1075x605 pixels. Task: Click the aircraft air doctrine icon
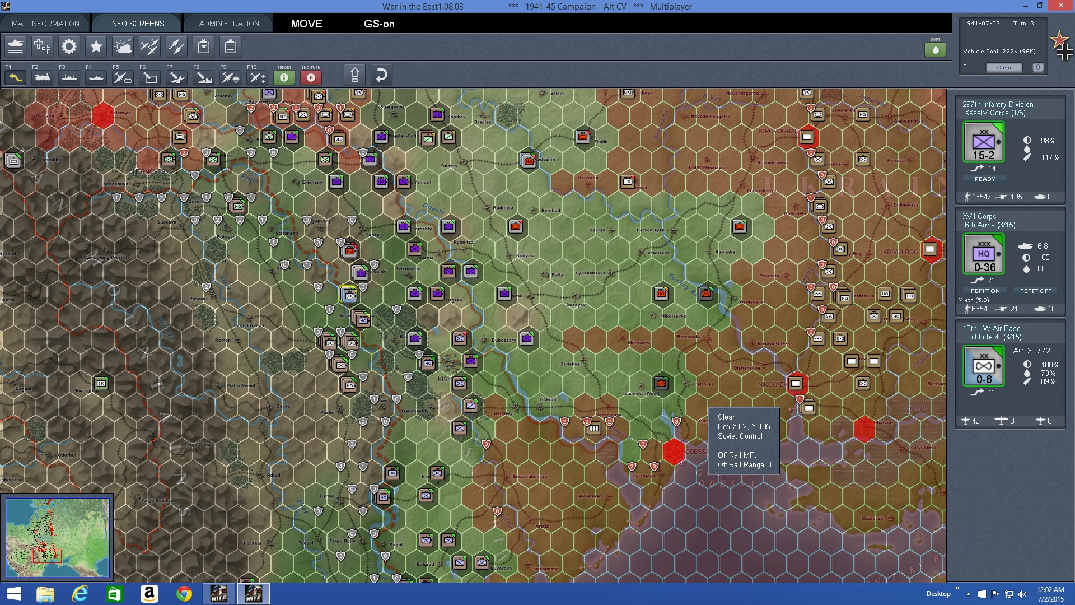[149, 46]
